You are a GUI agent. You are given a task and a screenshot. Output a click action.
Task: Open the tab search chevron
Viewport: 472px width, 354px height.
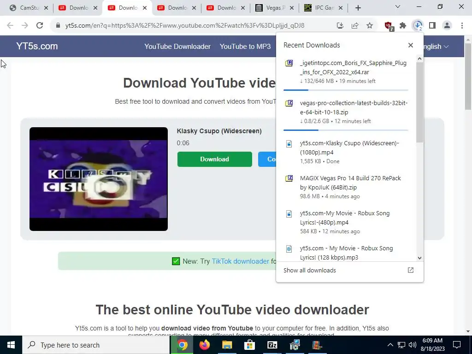pyautogui.click(x=398, y=6)
